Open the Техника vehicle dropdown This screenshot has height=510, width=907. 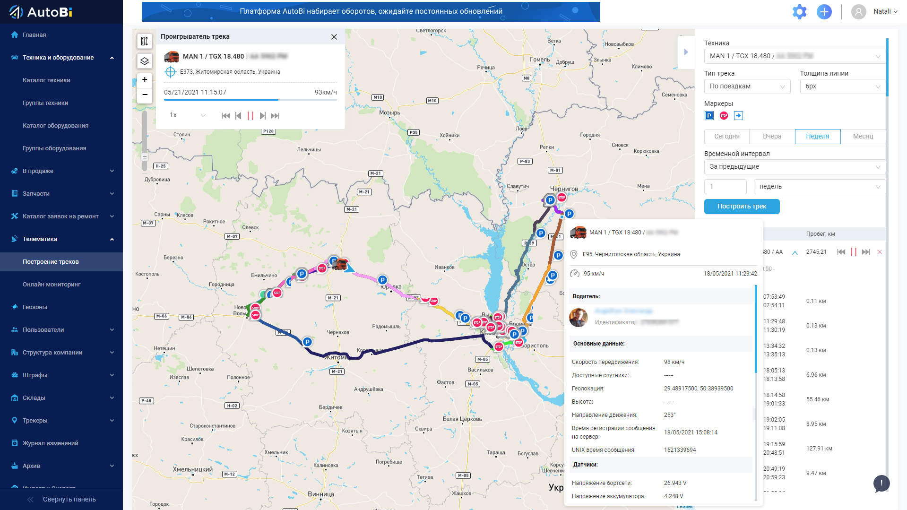795,56
